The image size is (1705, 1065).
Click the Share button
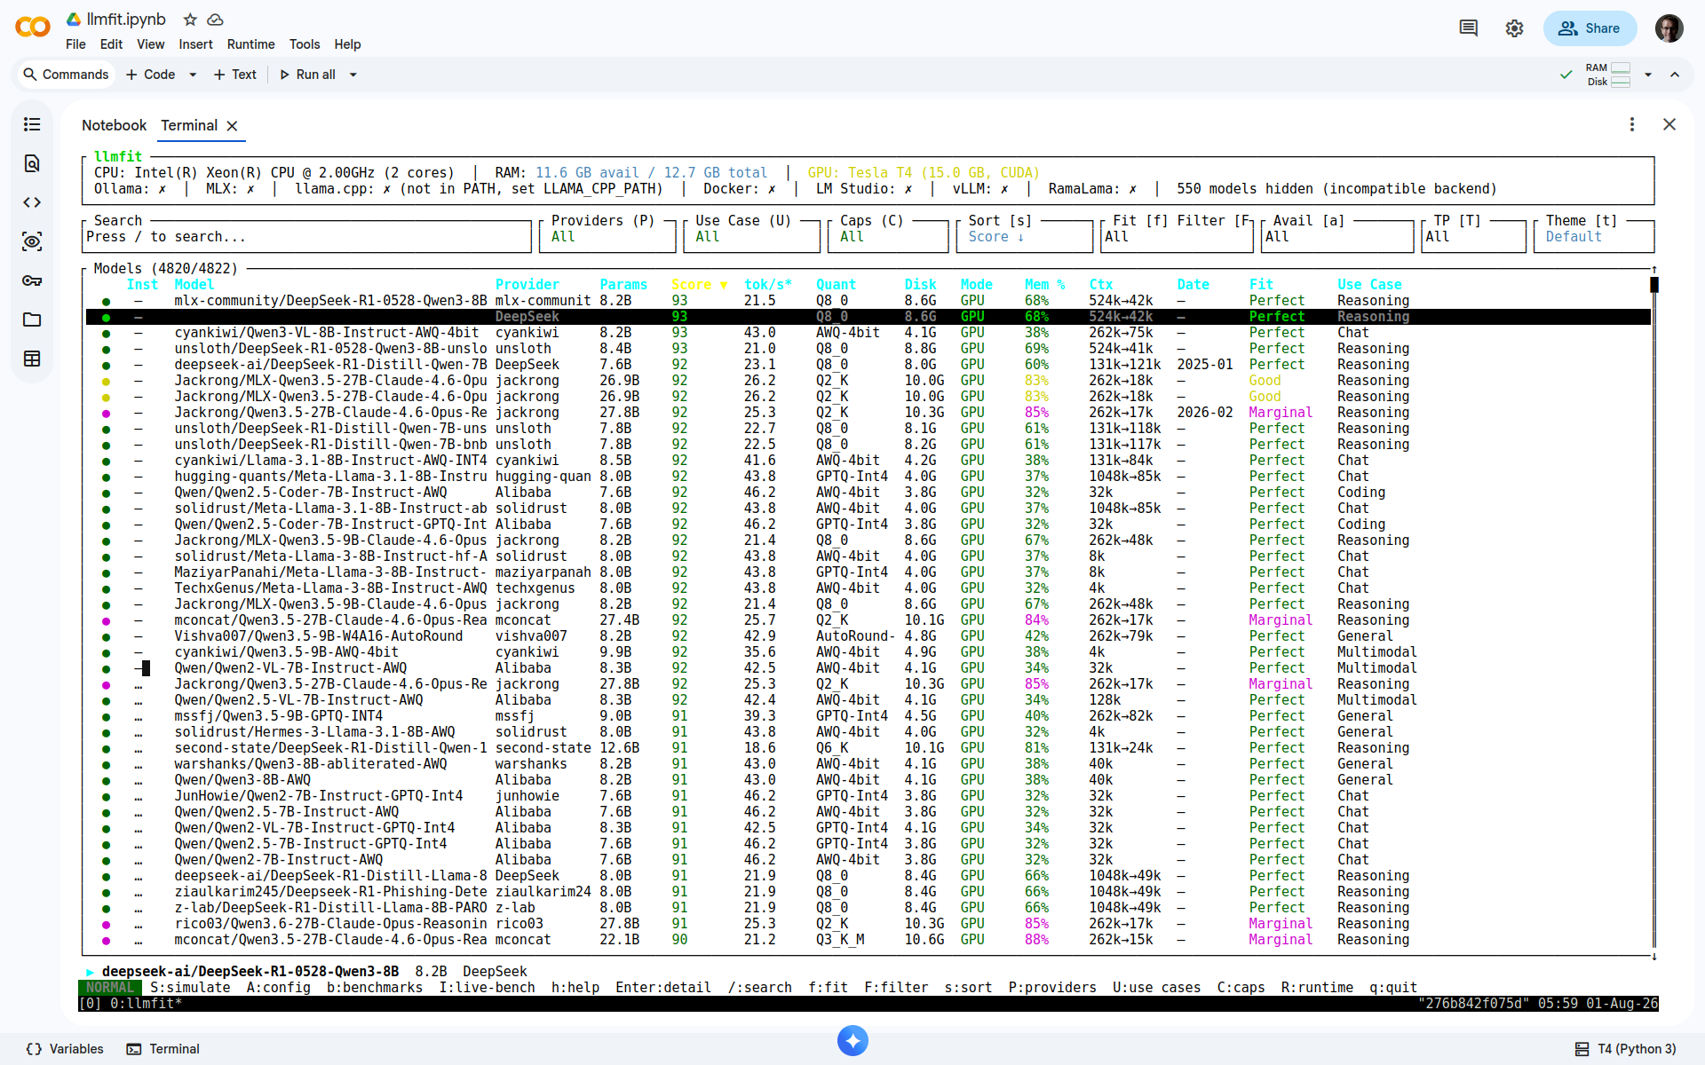(x=1590, y=28)
